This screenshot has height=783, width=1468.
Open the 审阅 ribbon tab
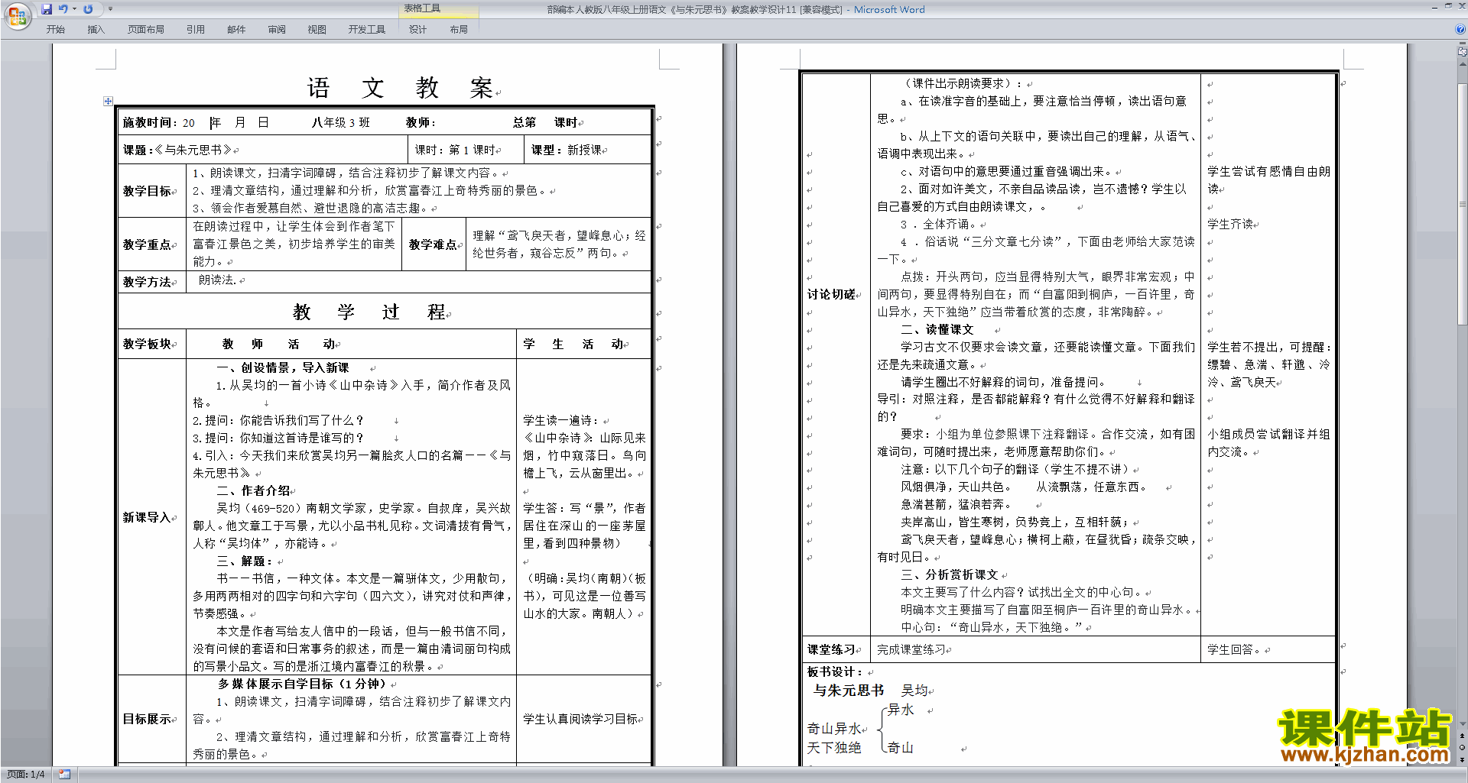pyautogui.click(x=277, y=29)
